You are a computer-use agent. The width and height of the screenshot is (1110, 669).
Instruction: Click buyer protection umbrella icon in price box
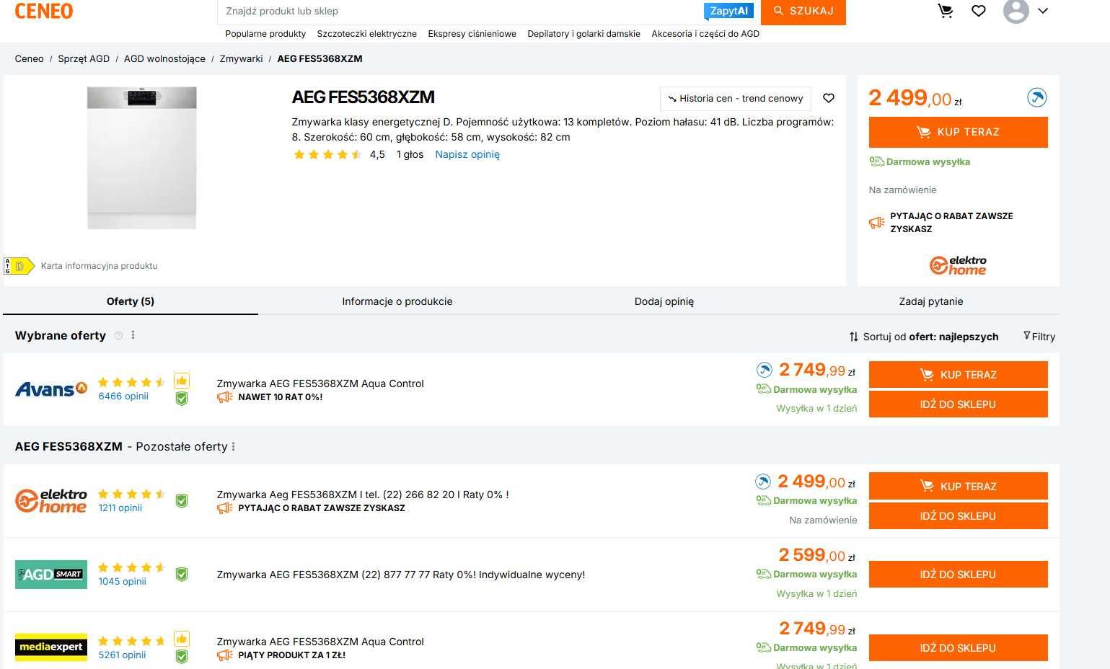[x=1036, y=97]
